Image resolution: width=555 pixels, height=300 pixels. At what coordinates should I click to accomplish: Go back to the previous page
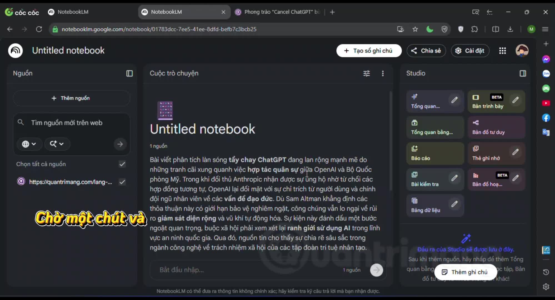coord(10,29)
